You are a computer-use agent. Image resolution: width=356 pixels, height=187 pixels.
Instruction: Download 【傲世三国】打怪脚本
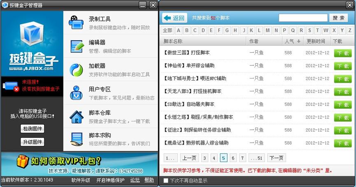342,53
